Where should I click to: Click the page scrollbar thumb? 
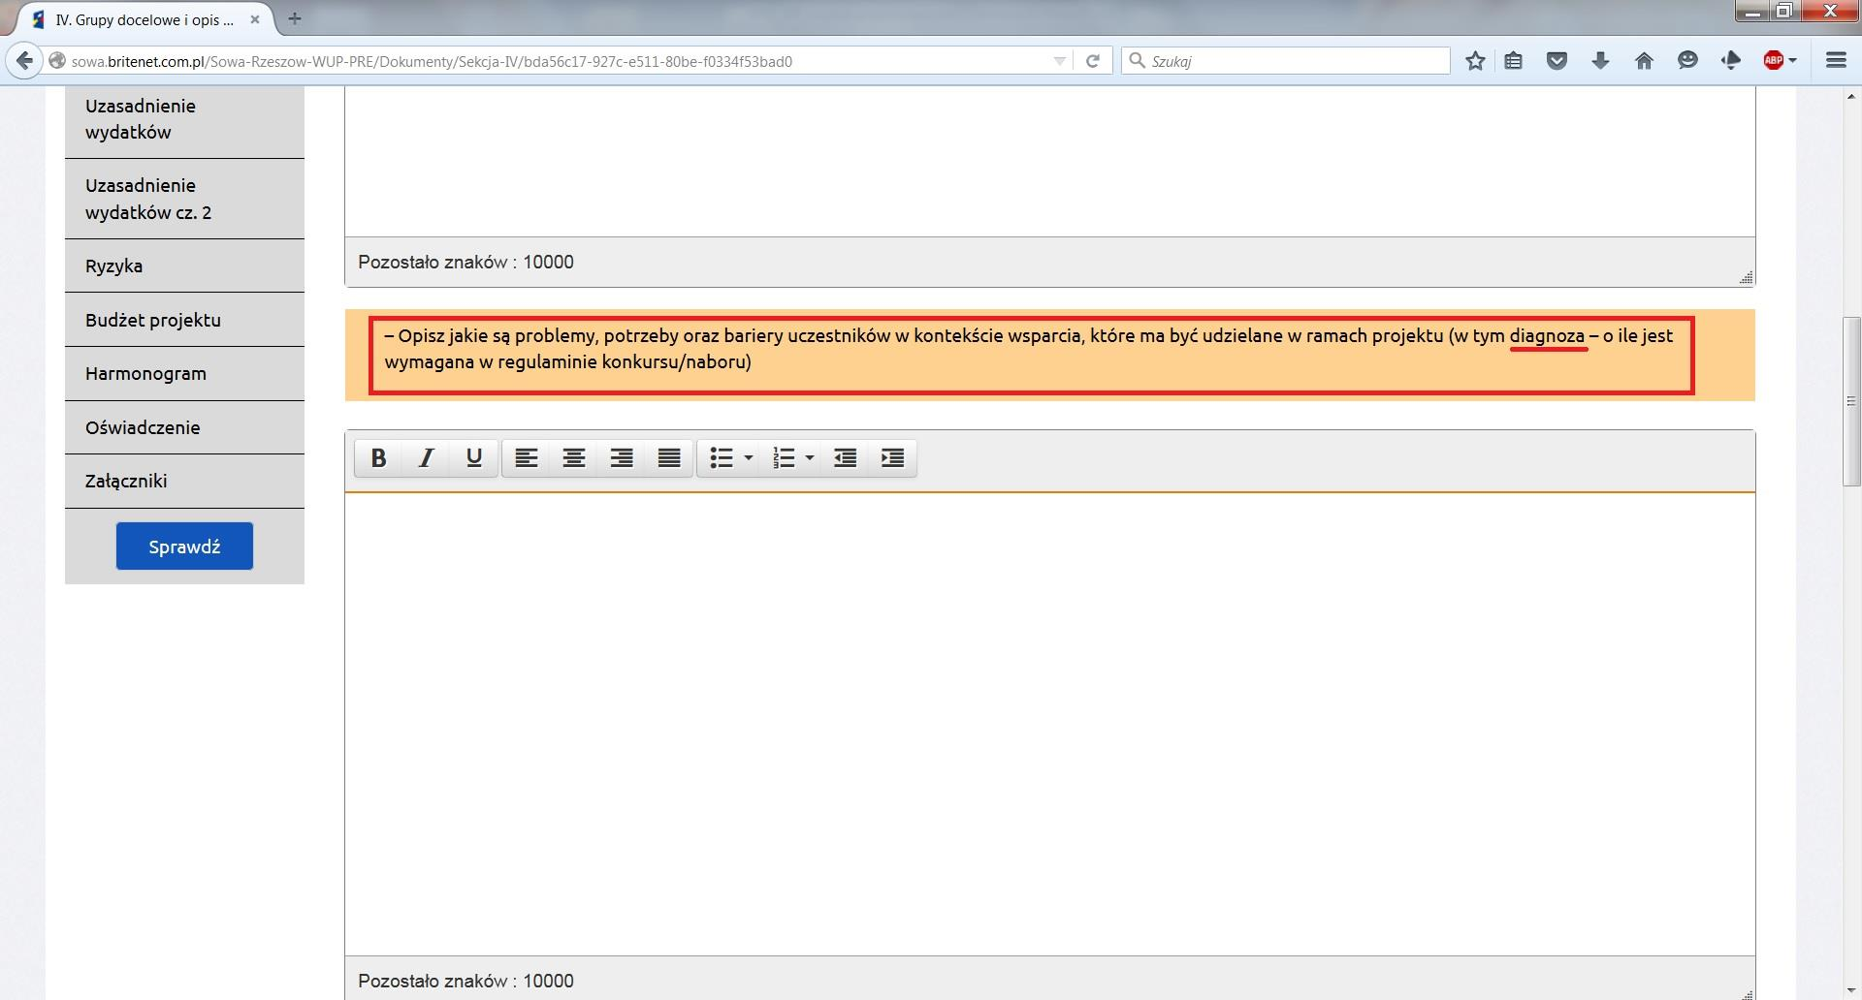pos(1851,401)
